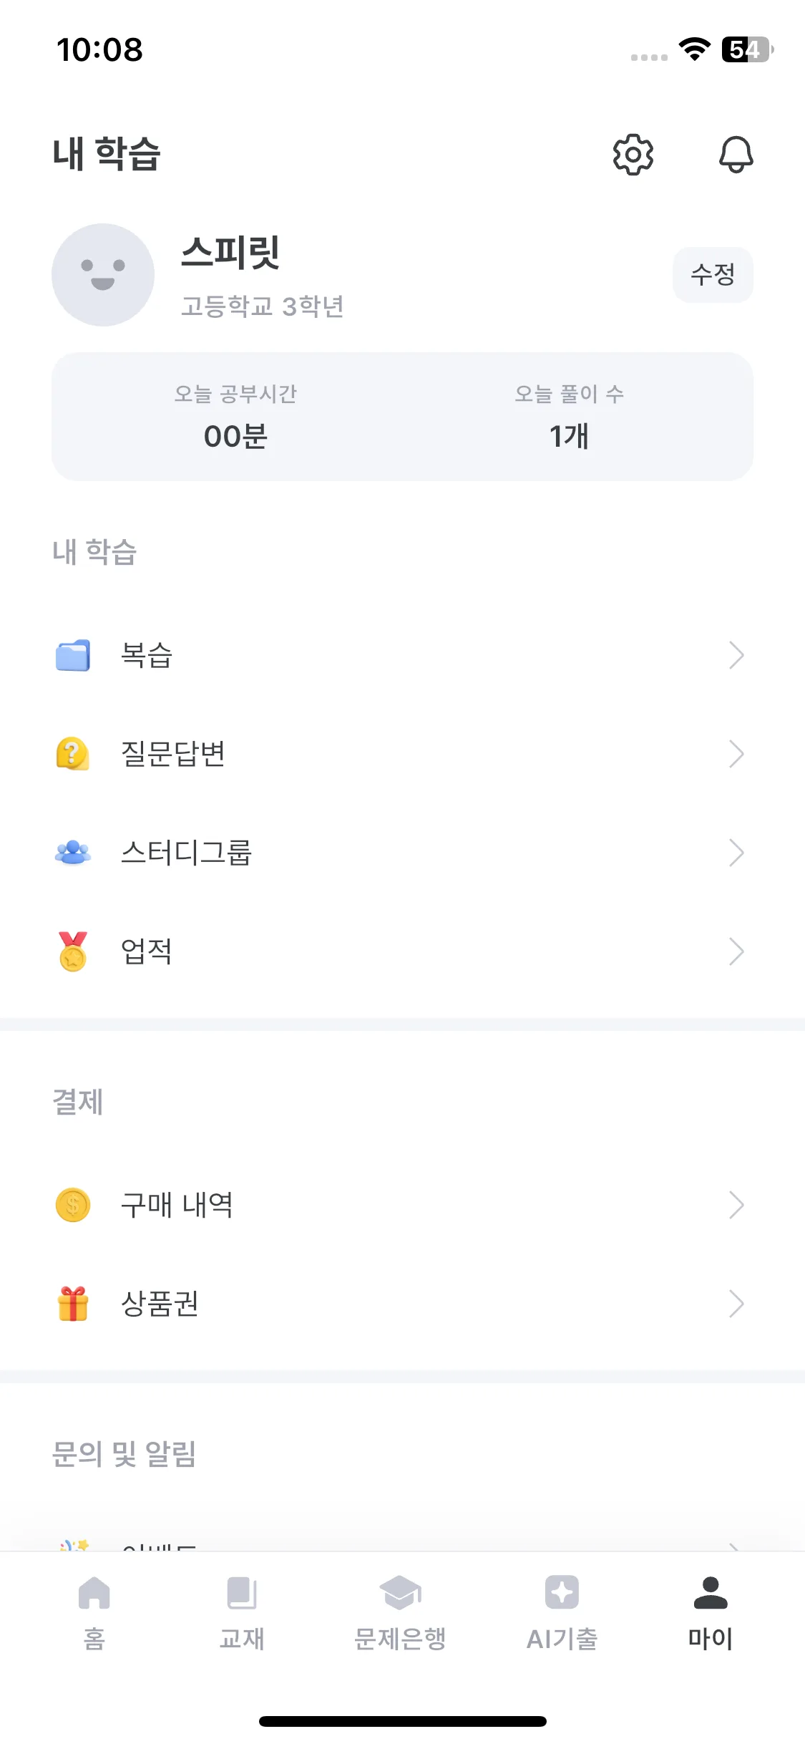Tap the gold coin icon for 구매 내역
The height and width of the screenshot is (1744, 805).
(73, 1205)
